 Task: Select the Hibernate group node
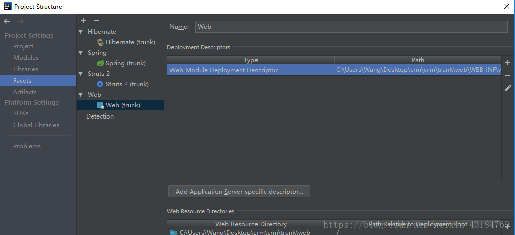click(102, 32)
